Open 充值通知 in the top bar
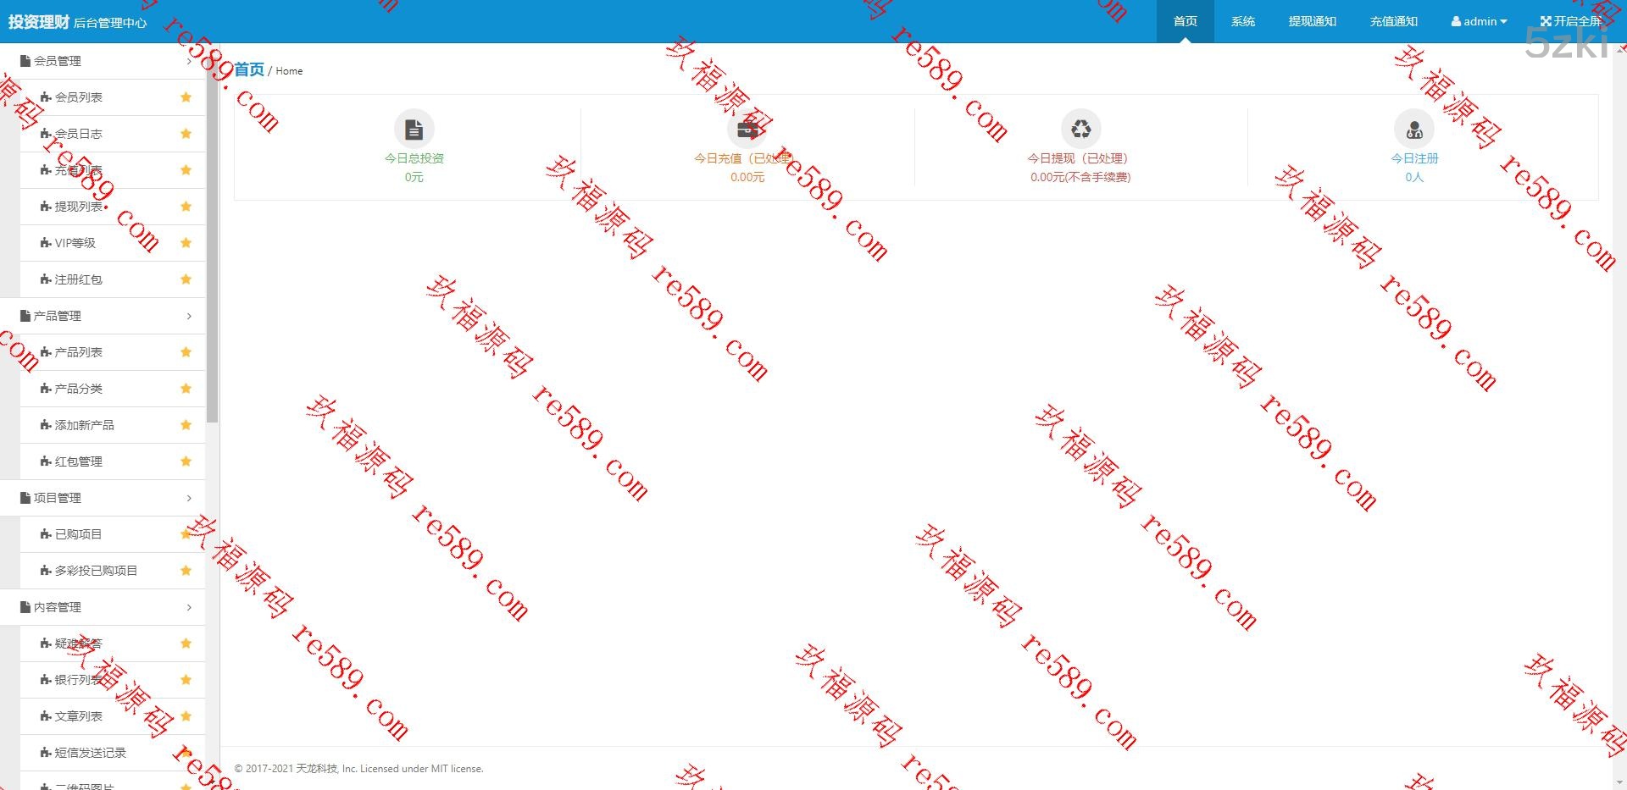This screenshot has width=1627, height=790. pos(1393,21)
